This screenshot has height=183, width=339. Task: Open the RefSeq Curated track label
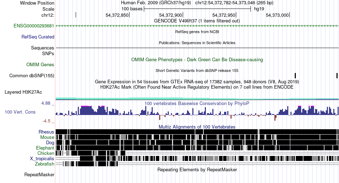38,37
